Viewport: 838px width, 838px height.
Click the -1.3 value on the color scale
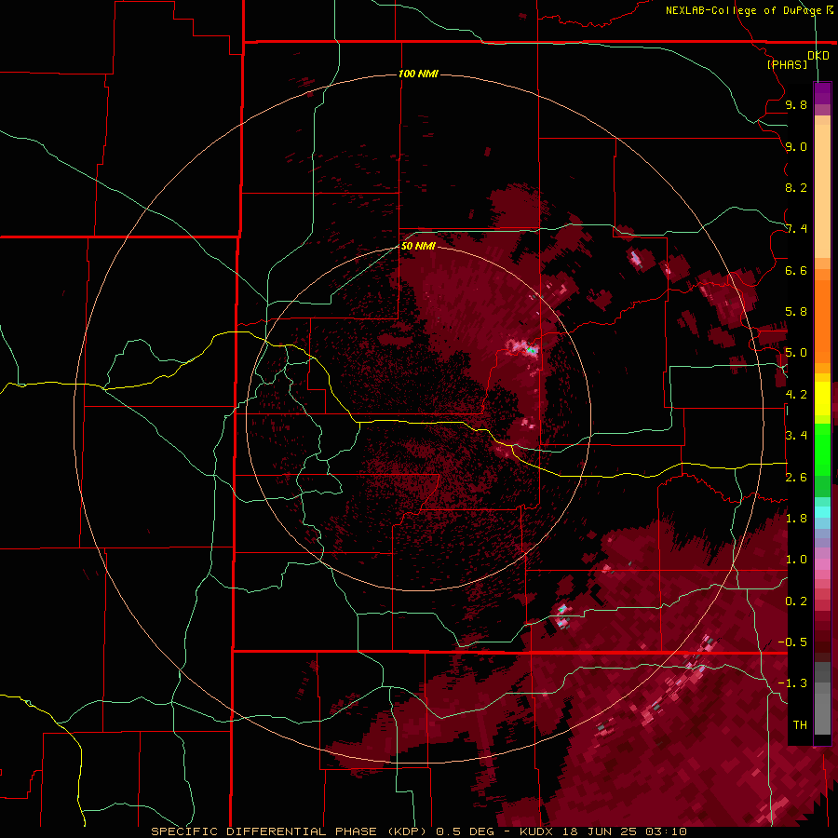[792, 683]
